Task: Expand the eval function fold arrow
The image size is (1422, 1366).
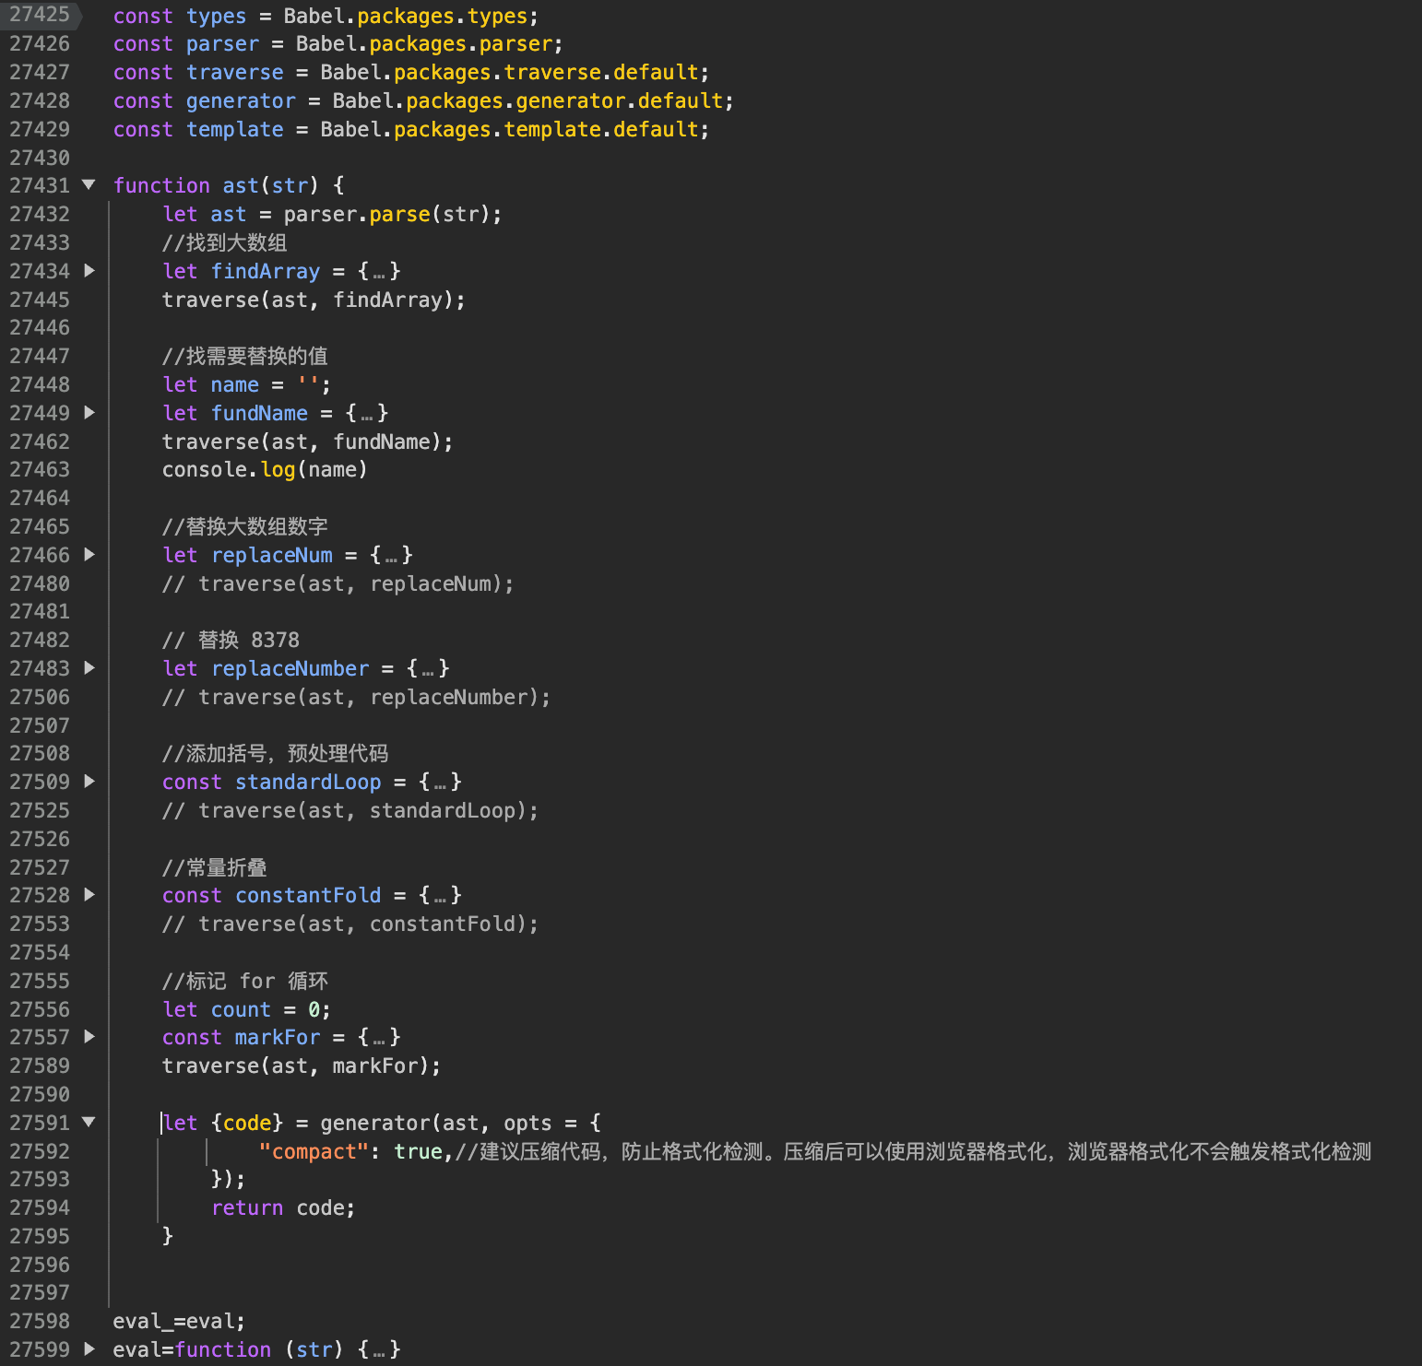Action: (89, 1349)
